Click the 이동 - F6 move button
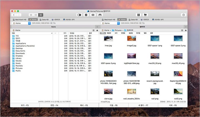This screenshot has height=117, width=200. click(x=114, y=105)
